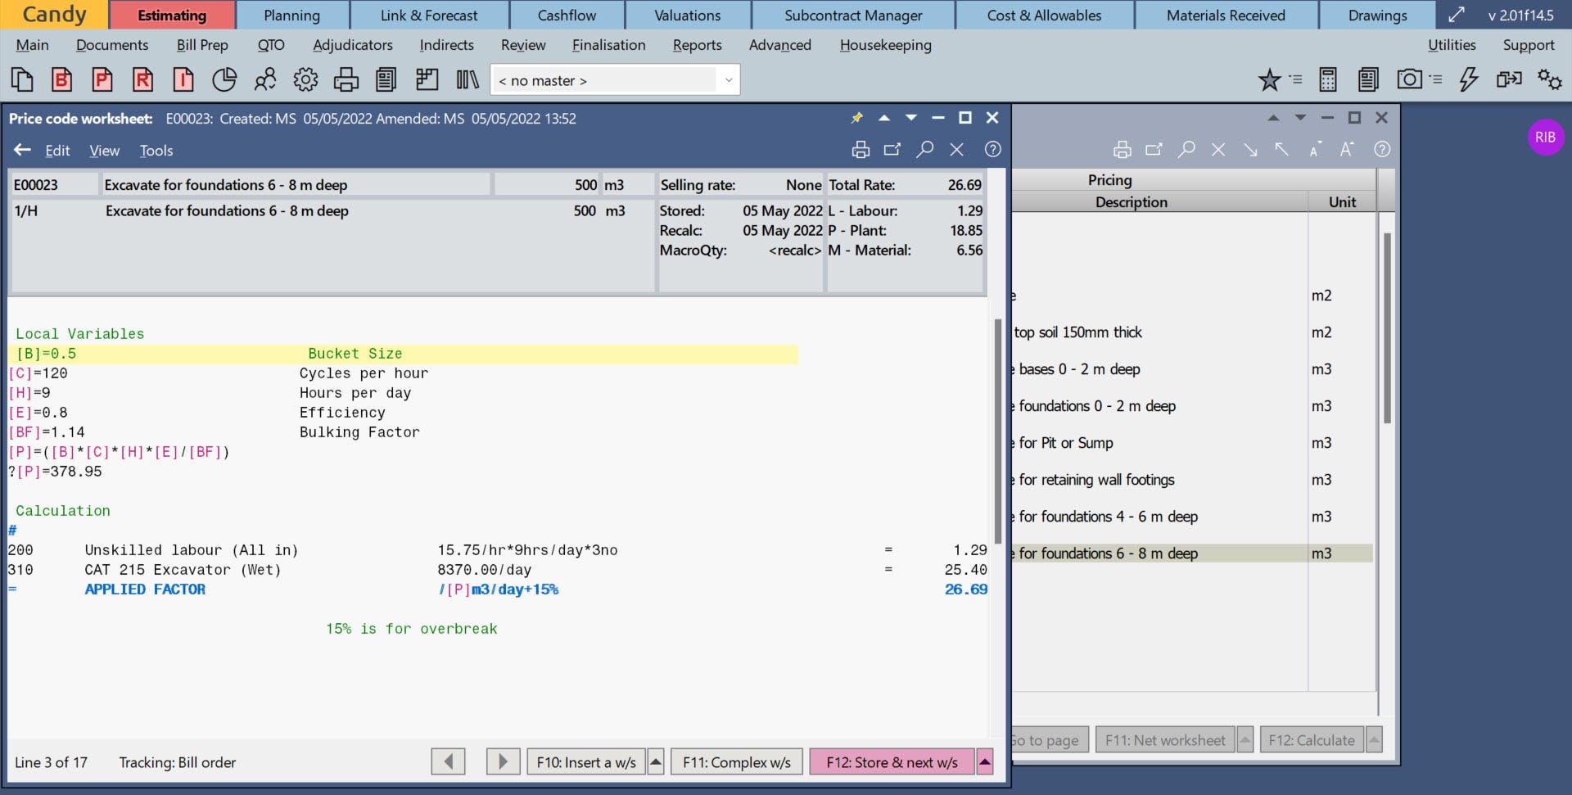Open the calculator icon in toolbar
1572x795 pixels.
[1328, 79]
